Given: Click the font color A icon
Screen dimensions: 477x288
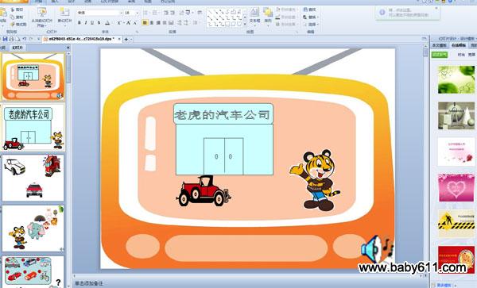Looking at the screenshot, I should (x=107, y=23).
